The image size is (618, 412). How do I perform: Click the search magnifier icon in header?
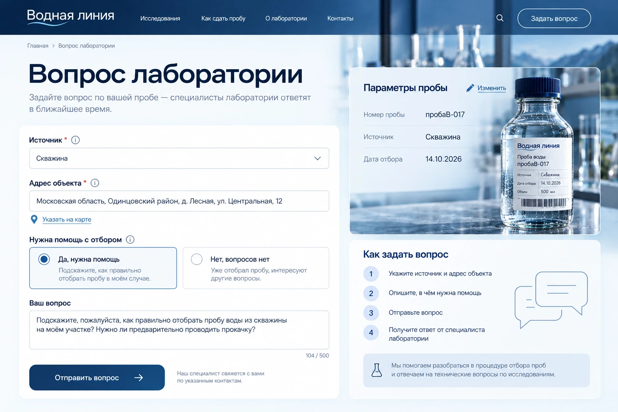coord(500,18)
